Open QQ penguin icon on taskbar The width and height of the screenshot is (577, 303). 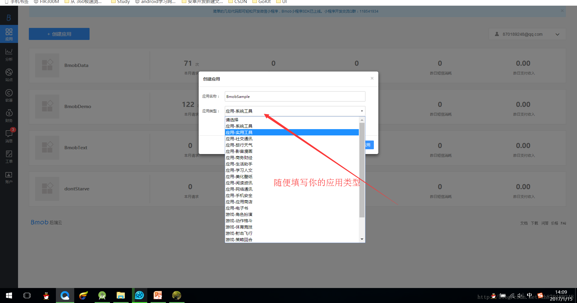(46, 295)
